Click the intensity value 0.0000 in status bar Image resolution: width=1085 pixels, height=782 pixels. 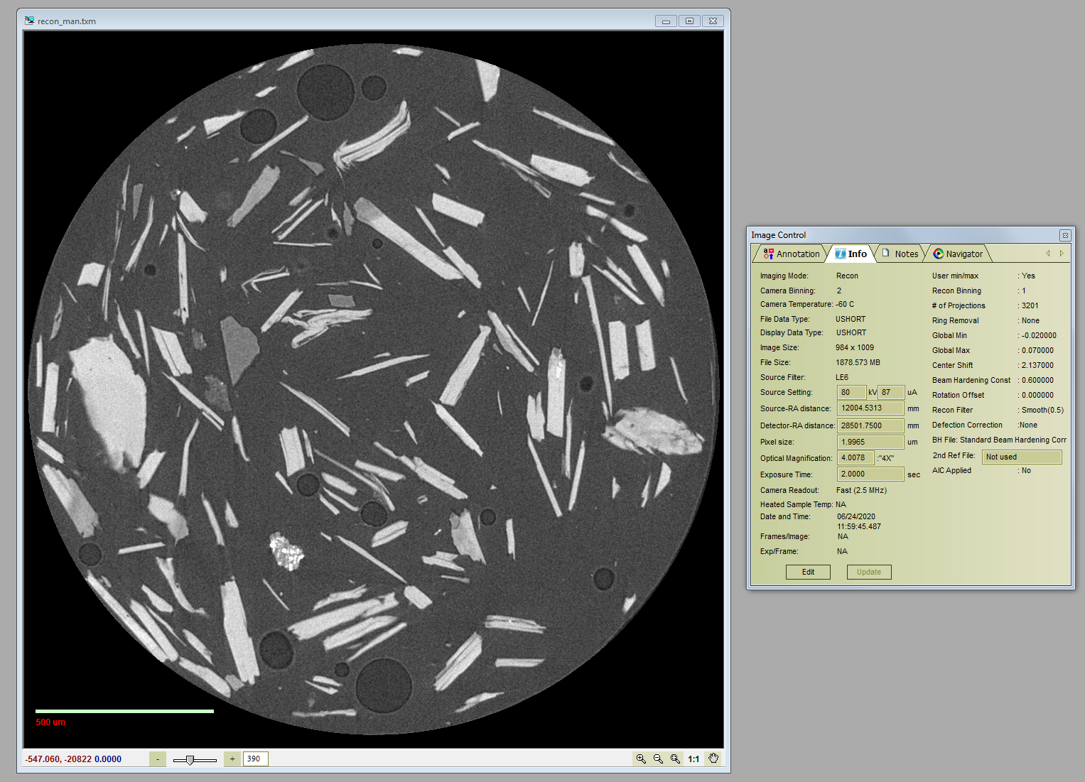coord(108,759)
